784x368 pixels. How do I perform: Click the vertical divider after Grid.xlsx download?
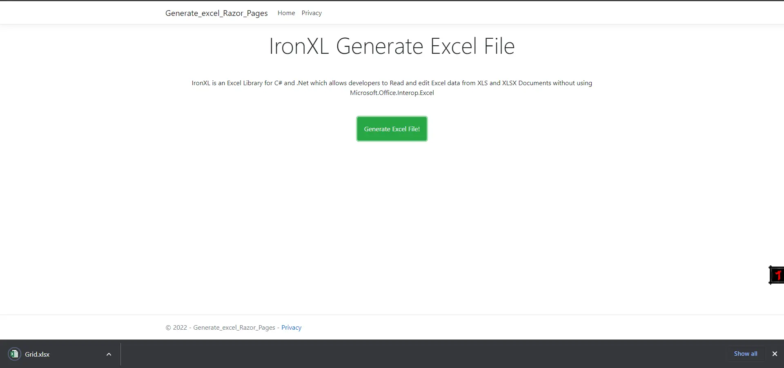click(120, 354)
